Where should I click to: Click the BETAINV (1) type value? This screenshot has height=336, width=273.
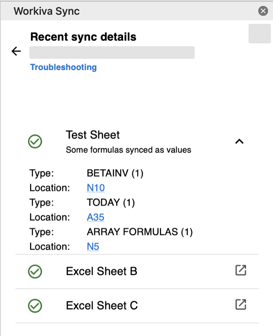[115, 173]
